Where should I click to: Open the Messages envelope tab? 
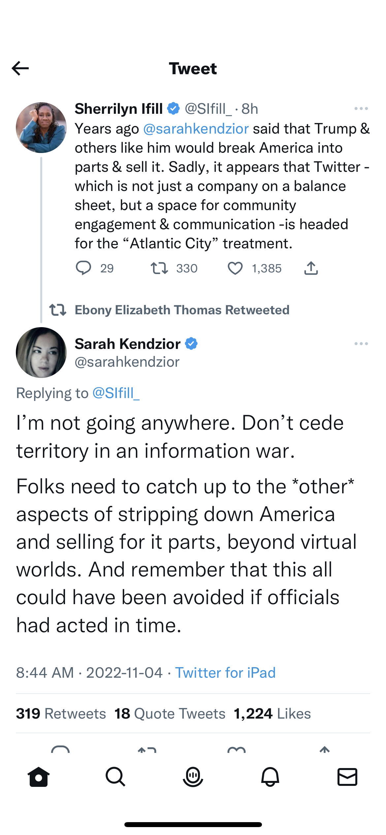click(347, 777)
